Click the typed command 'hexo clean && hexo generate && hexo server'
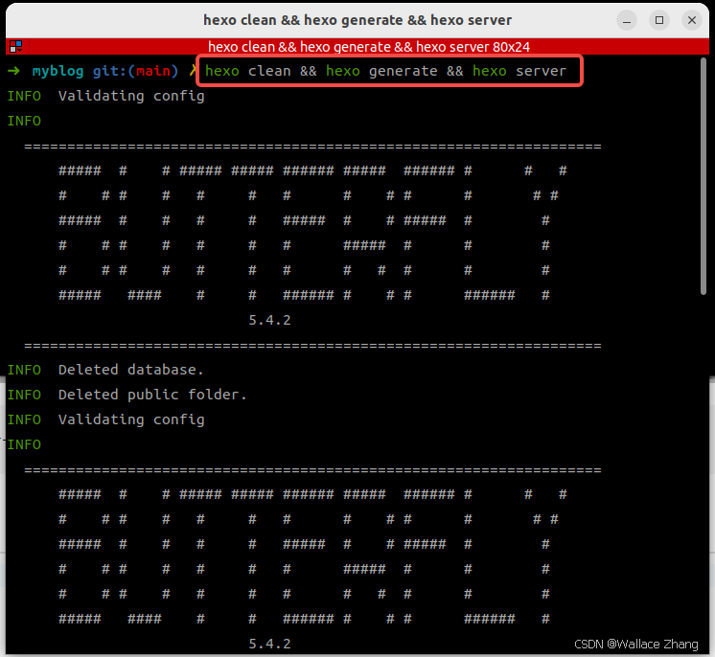This screenshot has height=657, width=715. (385, 71)
